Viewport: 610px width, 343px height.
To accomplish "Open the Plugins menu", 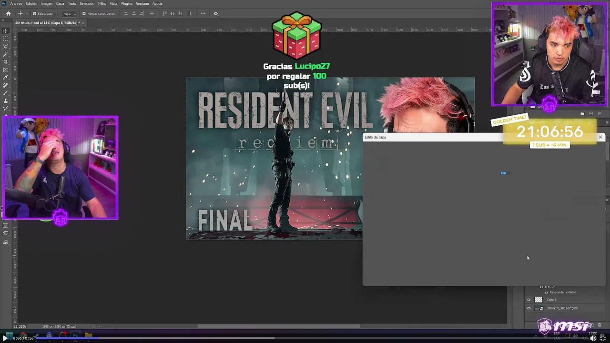I will pyautogui.click(x=127, y=3).
